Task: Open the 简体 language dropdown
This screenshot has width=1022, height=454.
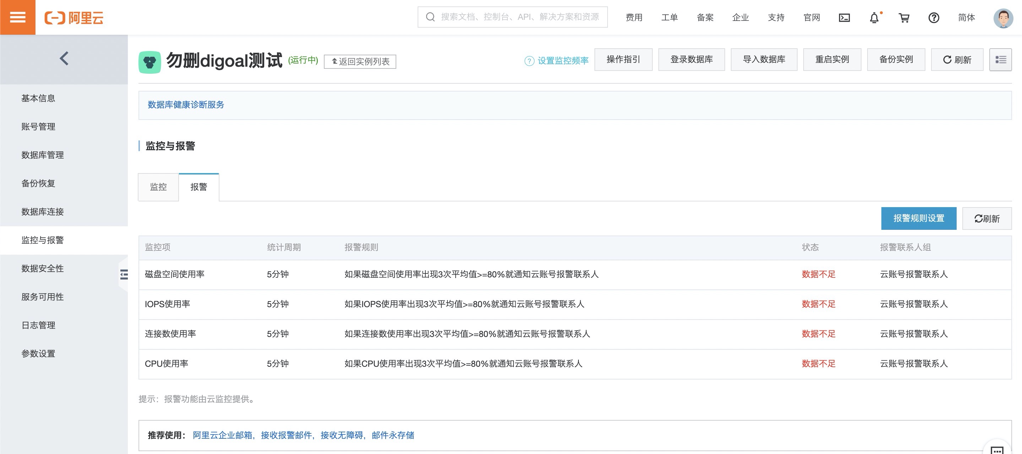Action: [966, 17]
